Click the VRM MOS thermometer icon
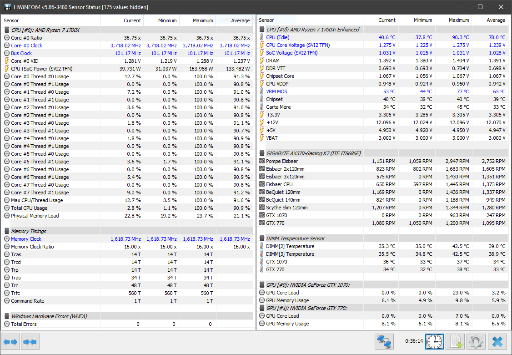The height and width of the screenshot is (355, 512). [262, 91]
